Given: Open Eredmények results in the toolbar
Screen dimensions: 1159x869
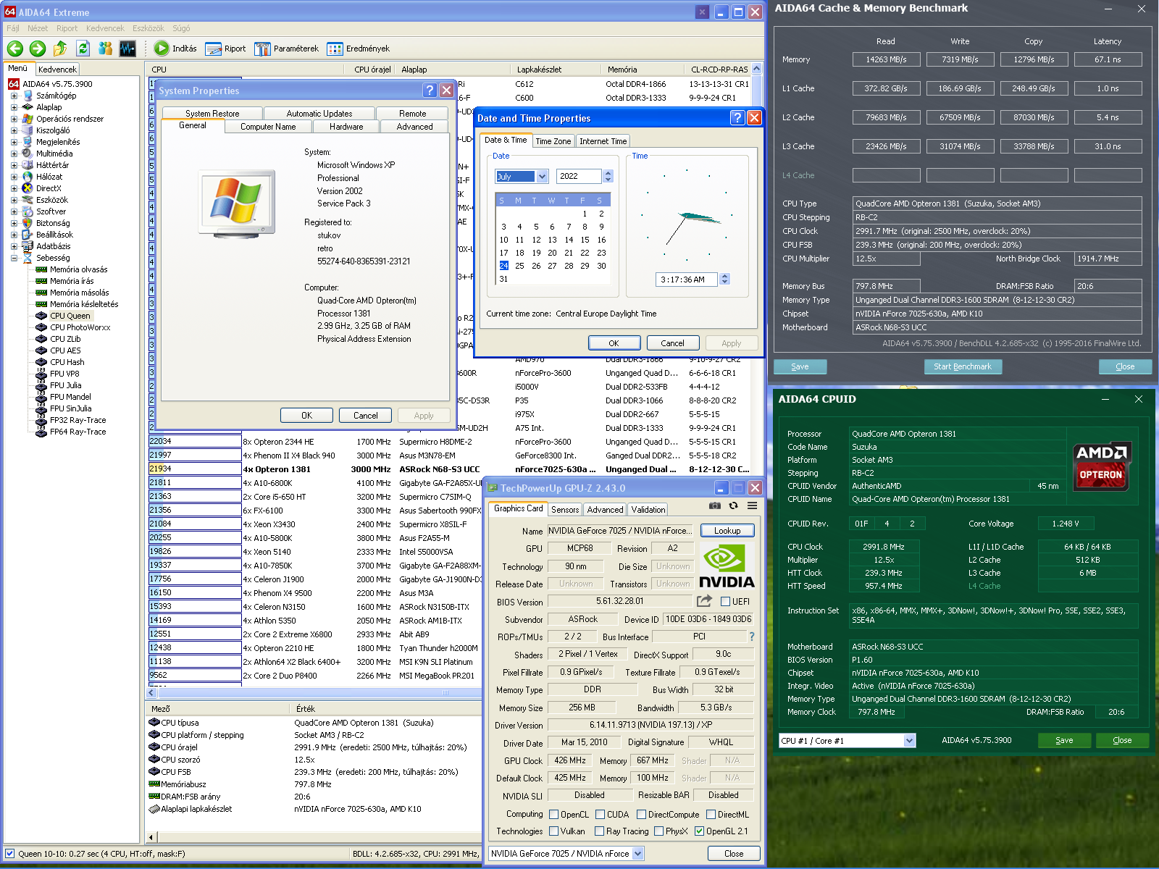Looking at the screenshot, I should [358, 49].
